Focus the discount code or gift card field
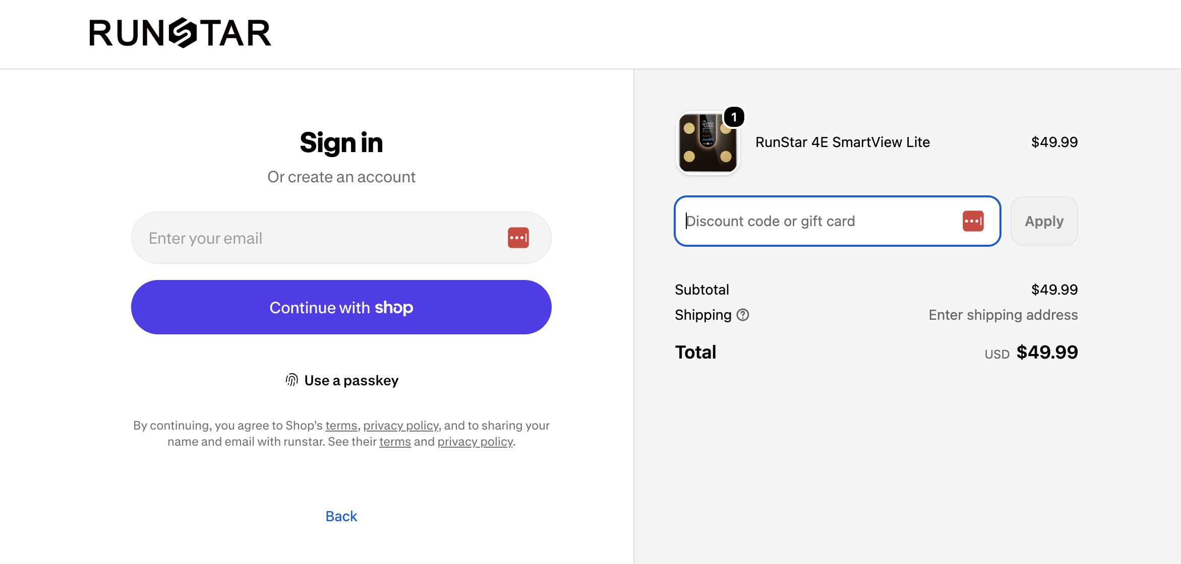 point(837,221)
